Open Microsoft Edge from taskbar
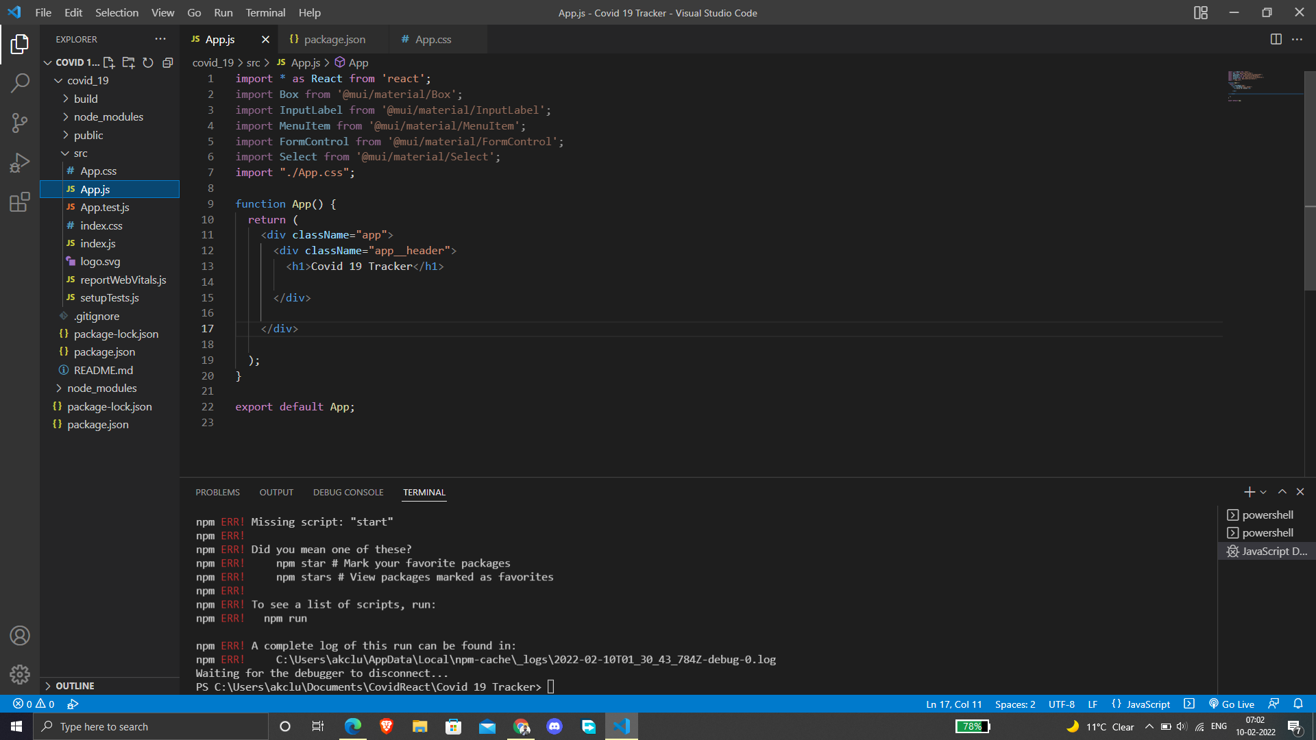This screenshot has width=1316, height=740. point(352,726)
